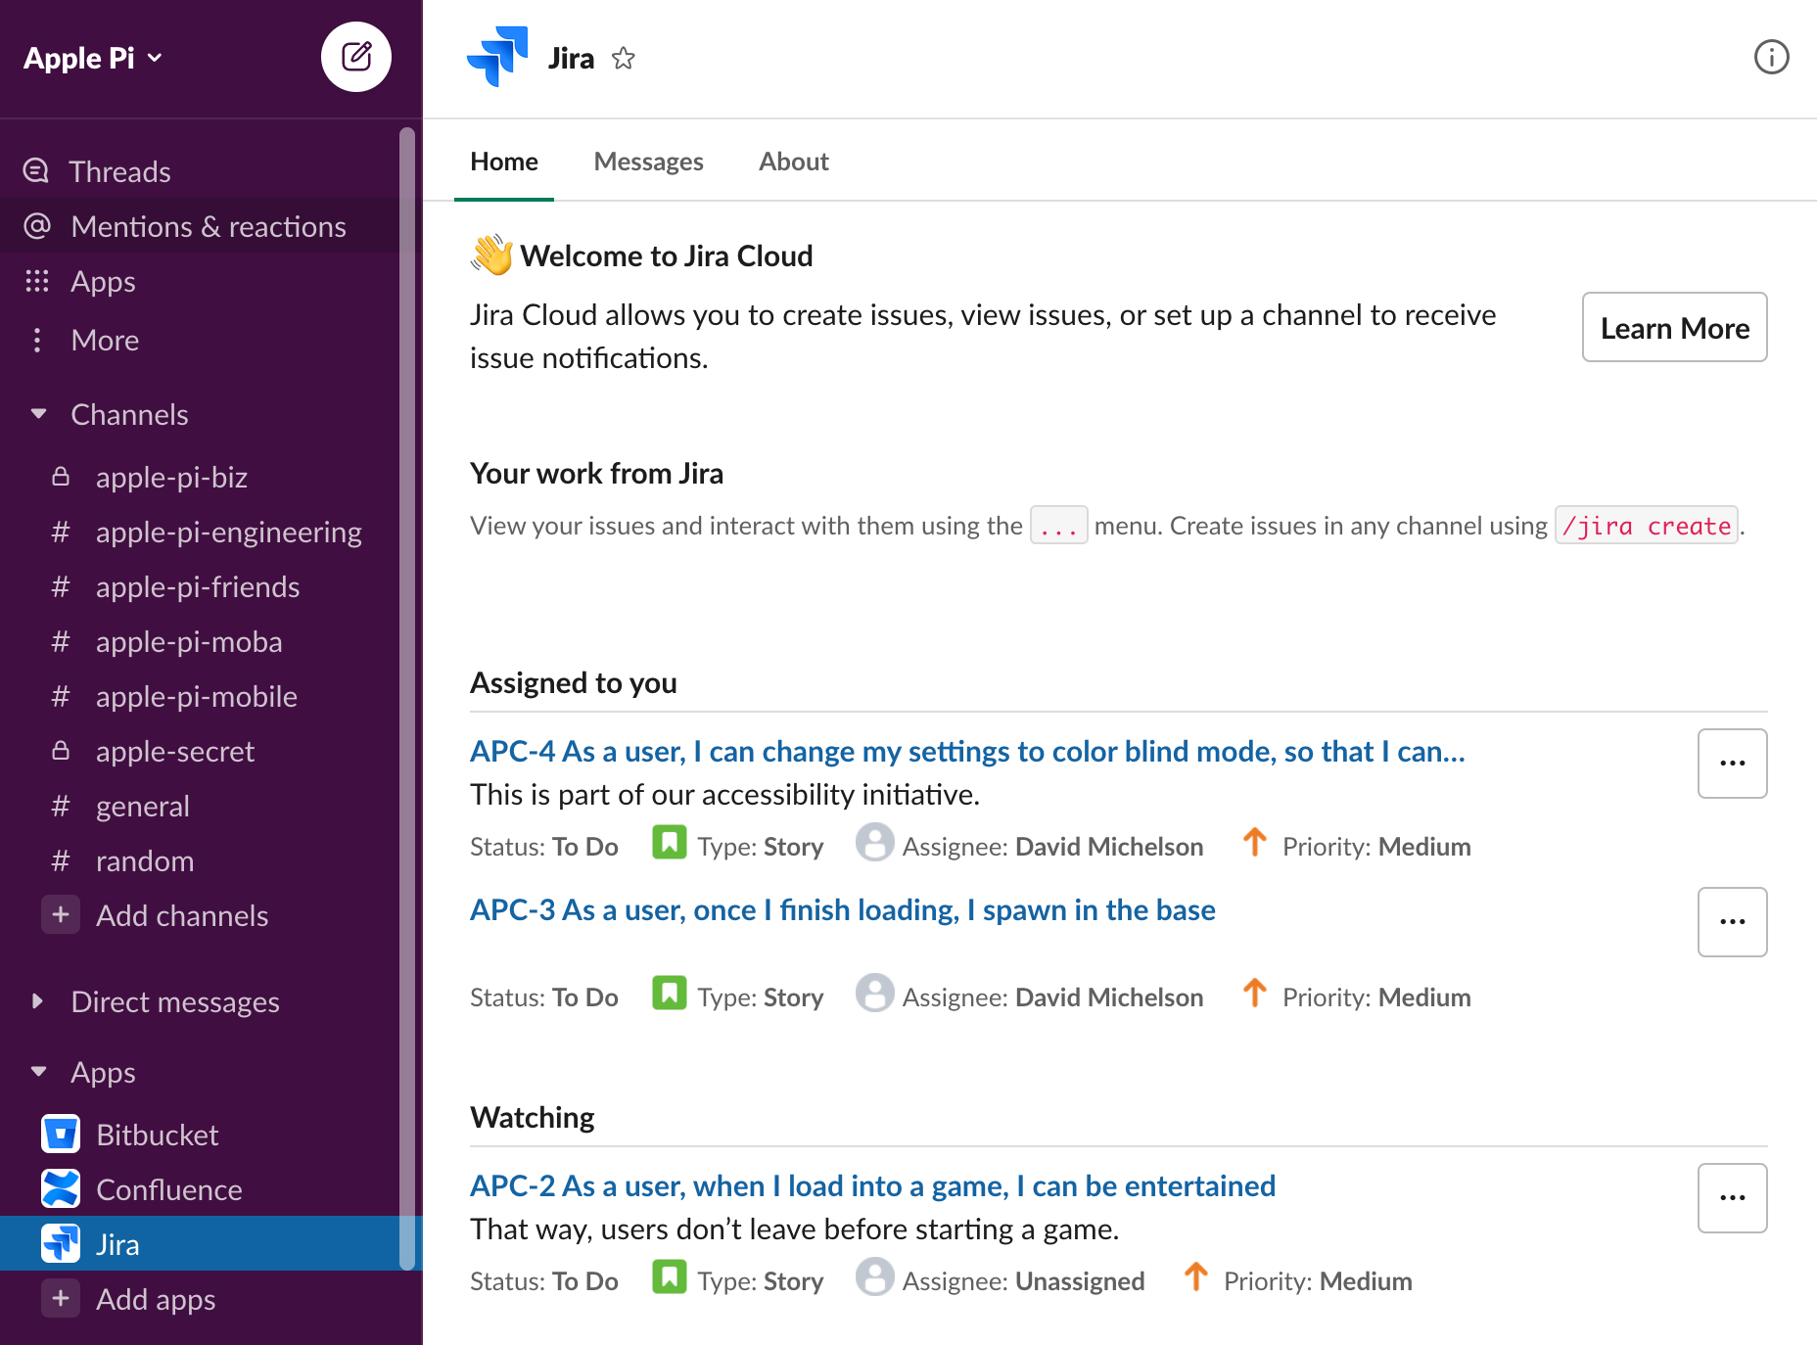Viewport: 1817px width, 1345px height.
Task: Click Story type icon on APC-4
Action: tap(670, 842)
